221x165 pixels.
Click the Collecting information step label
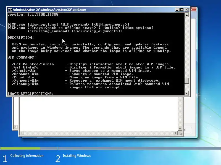click(27, 156)
